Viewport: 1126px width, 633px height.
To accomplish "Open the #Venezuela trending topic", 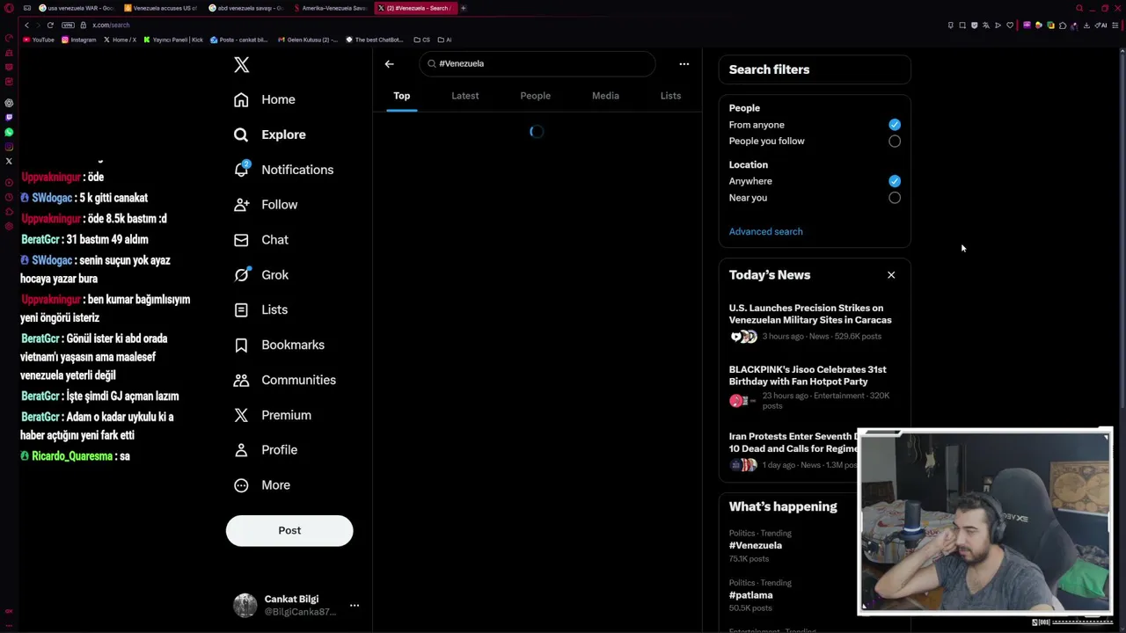I will (755, 545).
